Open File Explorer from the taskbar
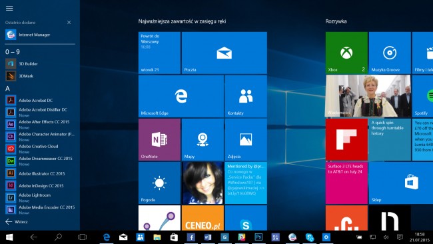Image resolution: width=433 pixels, height=244 pixels. pos(157,237)
